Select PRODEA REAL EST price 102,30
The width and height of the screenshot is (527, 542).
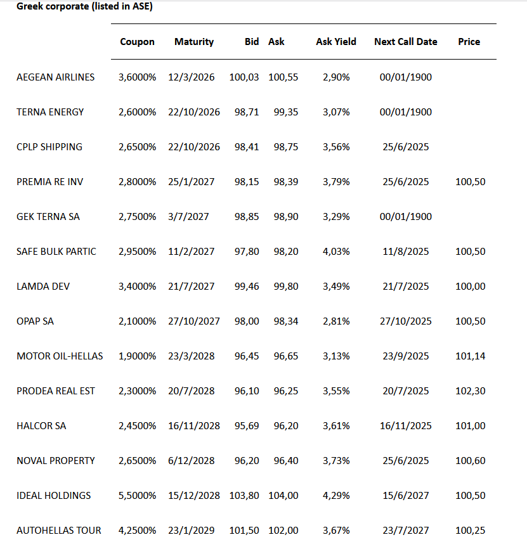click(x=471, y=391)
